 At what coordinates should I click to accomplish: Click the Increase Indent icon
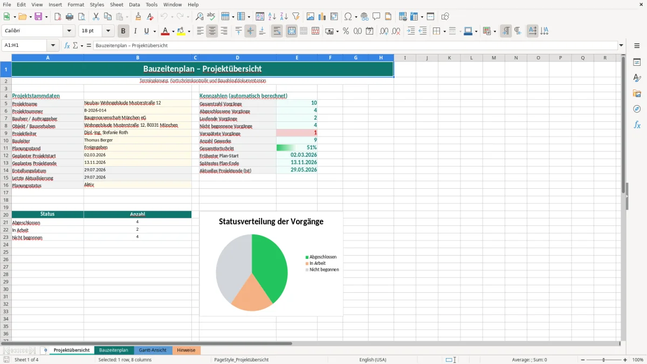[x=411, y=31]
